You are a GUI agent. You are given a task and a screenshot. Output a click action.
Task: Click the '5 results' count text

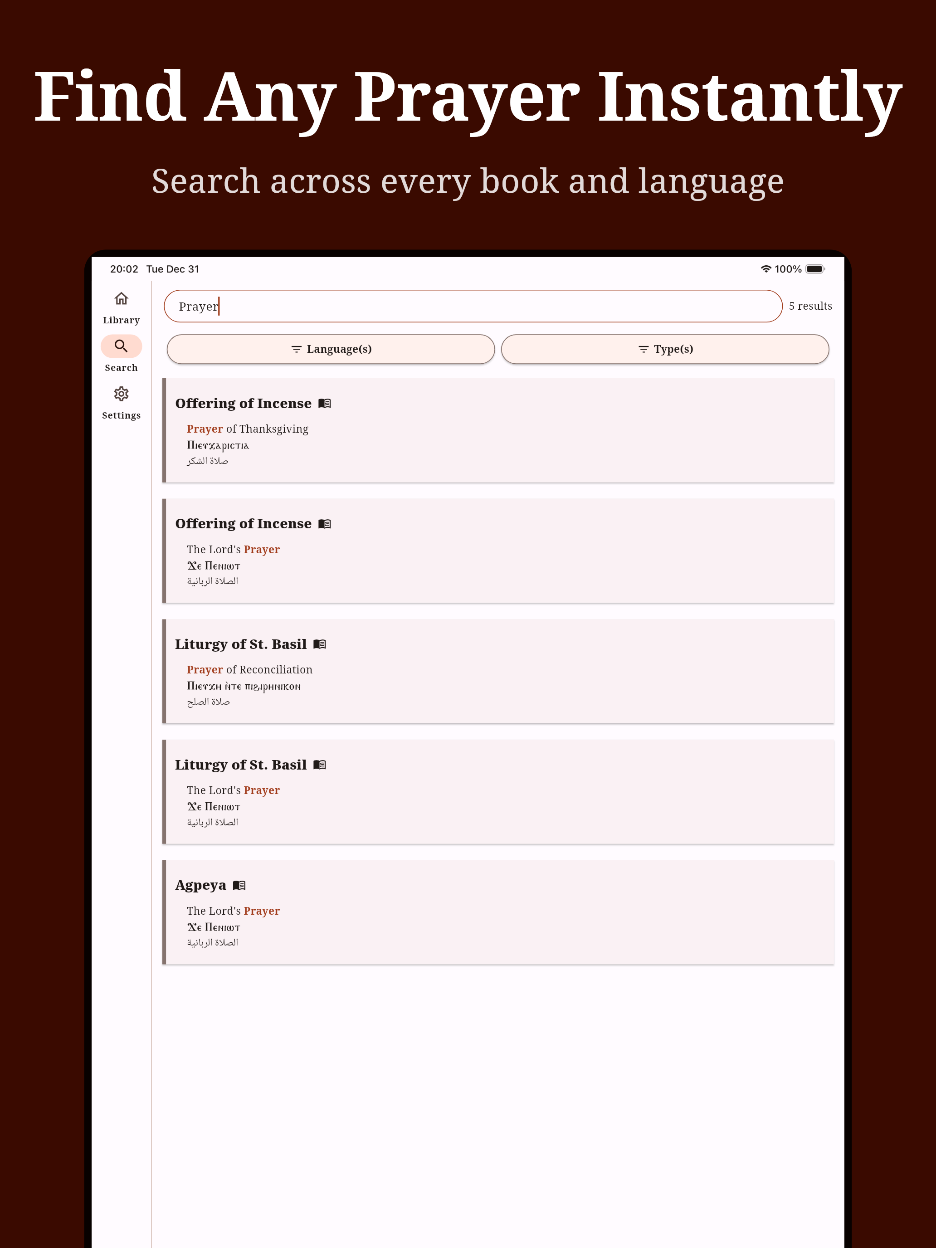pos(810,307)
